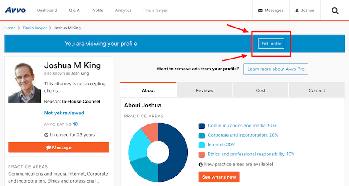Open search with the magnifier icon

pos(335,10)
